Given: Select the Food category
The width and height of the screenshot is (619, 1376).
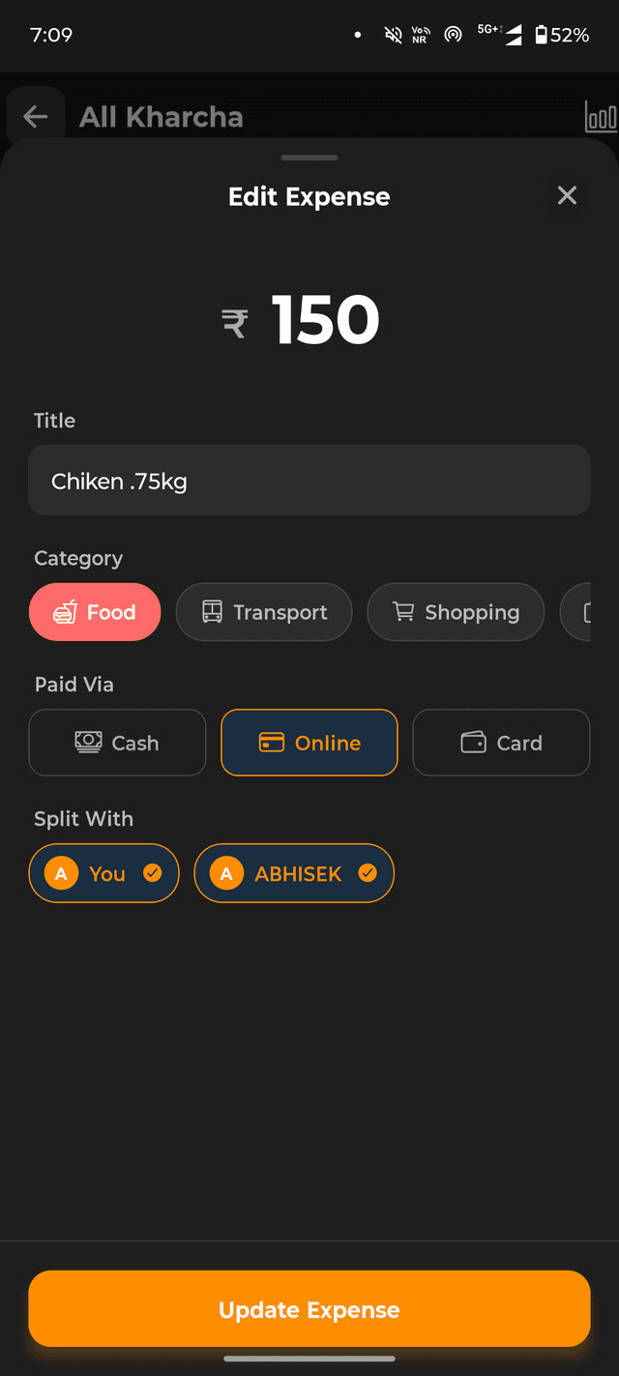Looking at the screenshot, I should [x=95, y=611].
